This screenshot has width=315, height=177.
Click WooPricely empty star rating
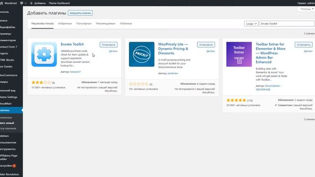[x=139, y=84]
